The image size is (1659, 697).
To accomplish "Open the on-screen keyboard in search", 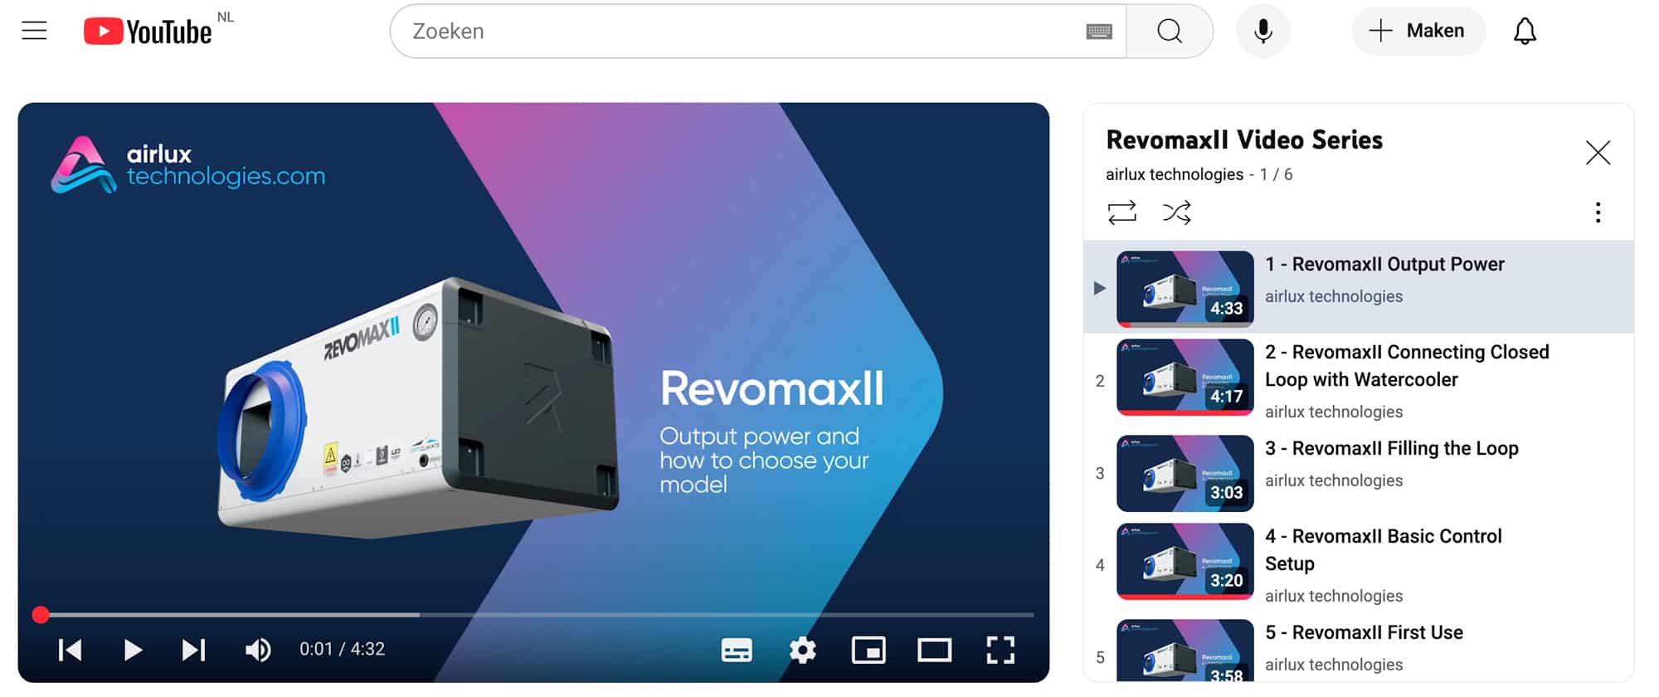I will [x=1098, y=32].
